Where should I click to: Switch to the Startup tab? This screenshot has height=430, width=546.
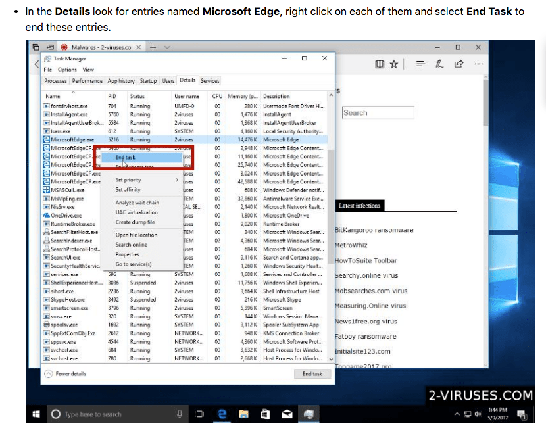(148, 81)
